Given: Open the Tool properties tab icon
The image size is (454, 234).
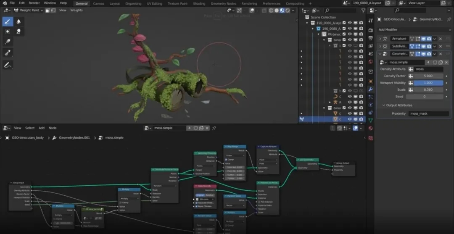Looking at the screenshot, I should click(x=371, y=21).
